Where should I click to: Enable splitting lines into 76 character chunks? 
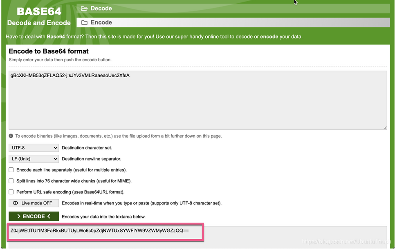tap(10, 181)
